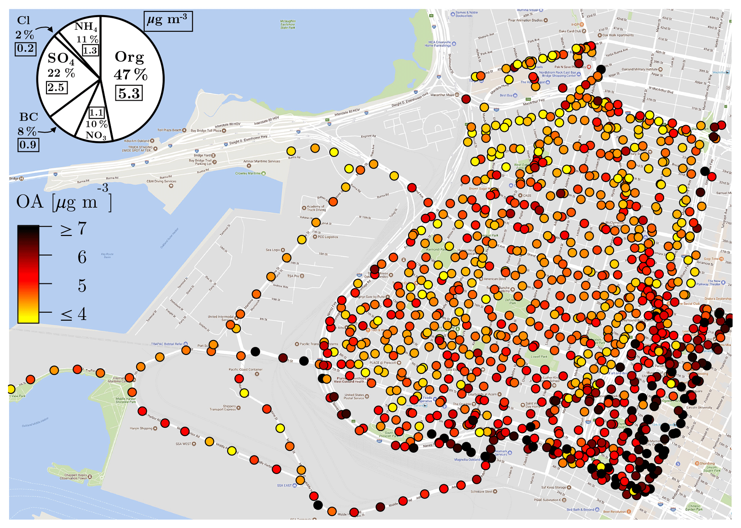The image size is (741, 528).
Task: Select the Macarthur Maze place marker
Action: (457, 95)
